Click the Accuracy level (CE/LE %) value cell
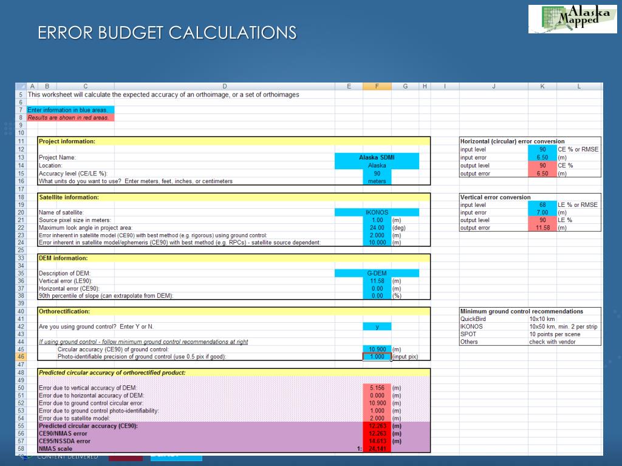 [x=377, y=173]
